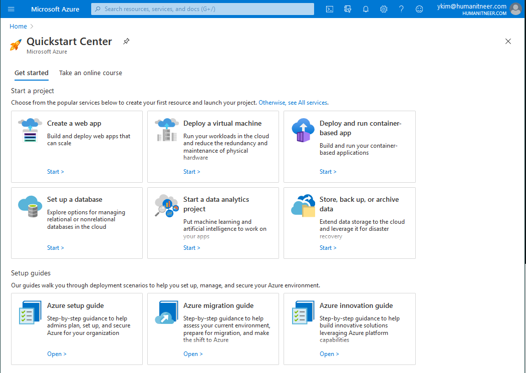This screenshot has width=526, height=373.
Task: Click the breadcrumb chevron after Home
Action: click(x=32, y=26)
